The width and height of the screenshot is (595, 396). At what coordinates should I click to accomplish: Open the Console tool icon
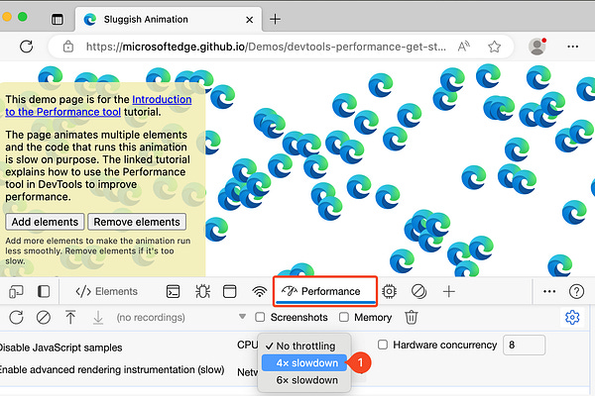[173, 291]
